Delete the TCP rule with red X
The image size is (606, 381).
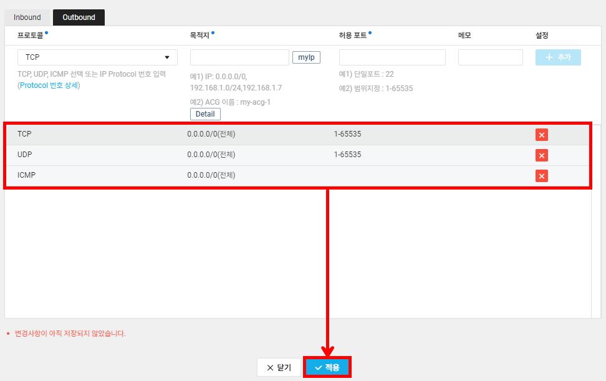point(541,135)
